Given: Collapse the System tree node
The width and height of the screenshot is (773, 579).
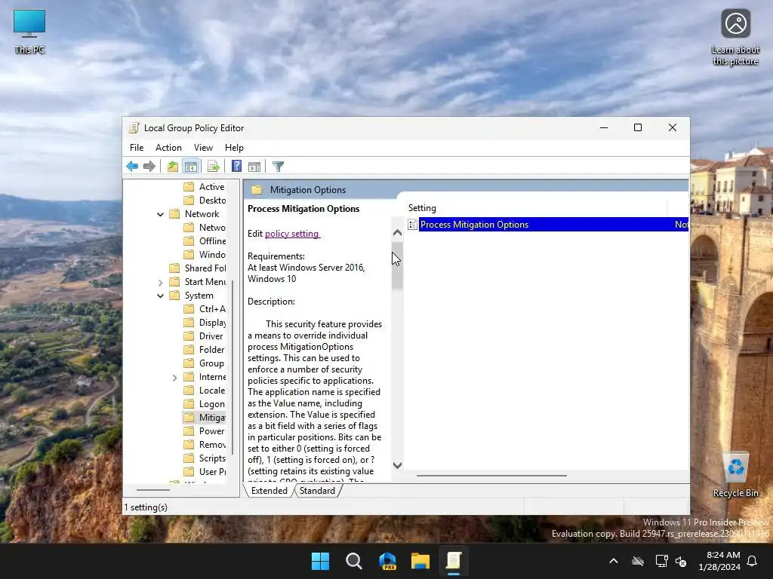Looking at the screenshot, I should 160,296.
